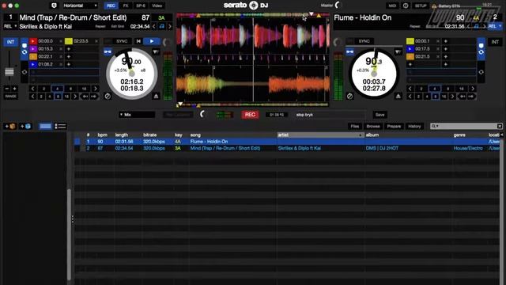The height and width of the screenshot is (285, 506).
Task: Toggle Repeat on the left deck
Action: point(100,26)
